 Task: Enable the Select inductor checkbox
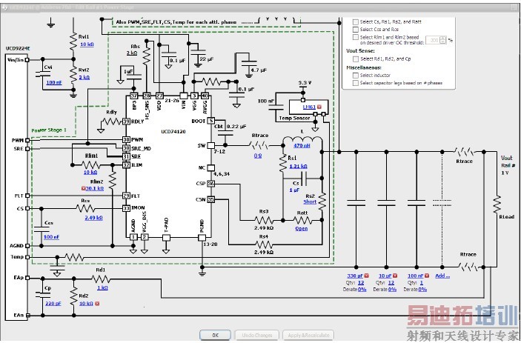point(356,76)
